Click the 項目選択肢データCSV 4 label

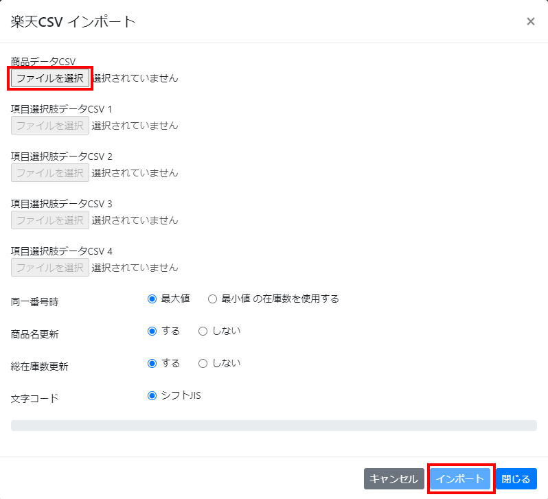click(62, 251)
